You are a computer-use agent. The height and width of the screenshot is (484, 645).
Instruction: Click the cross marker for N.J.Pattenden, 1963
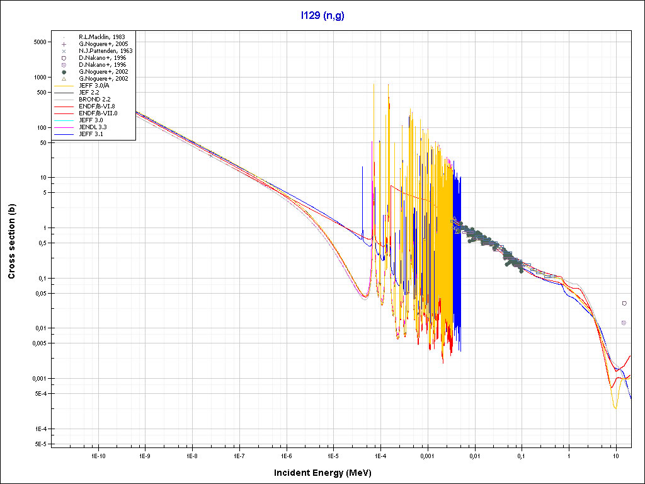[x=64, y=51]
